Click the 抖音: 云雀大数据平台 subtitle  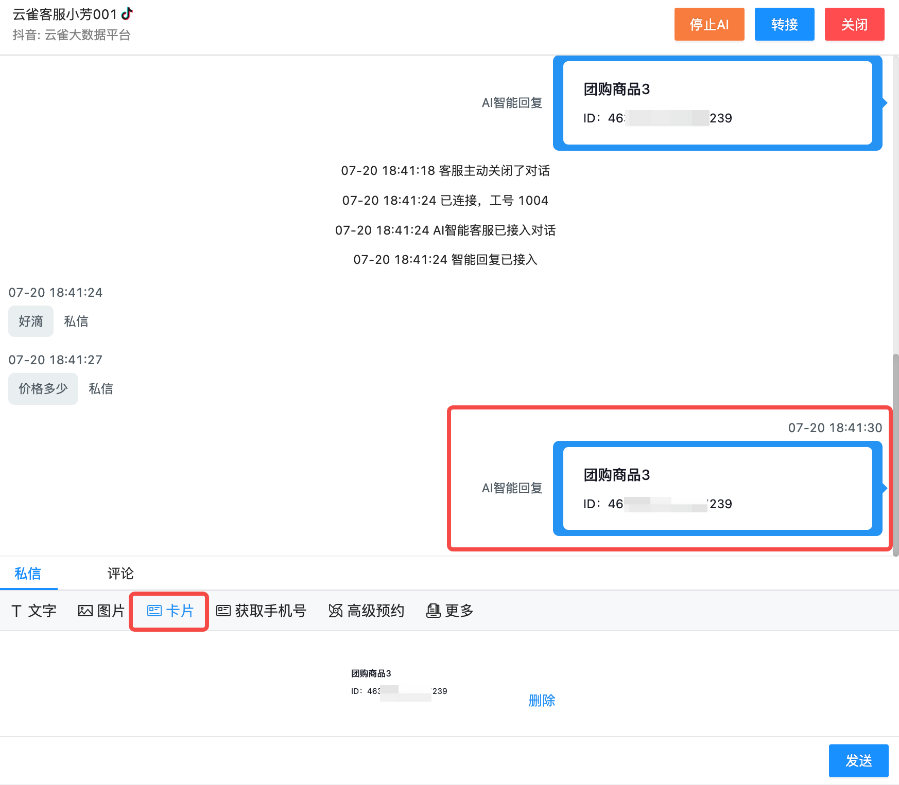[72, 35]
